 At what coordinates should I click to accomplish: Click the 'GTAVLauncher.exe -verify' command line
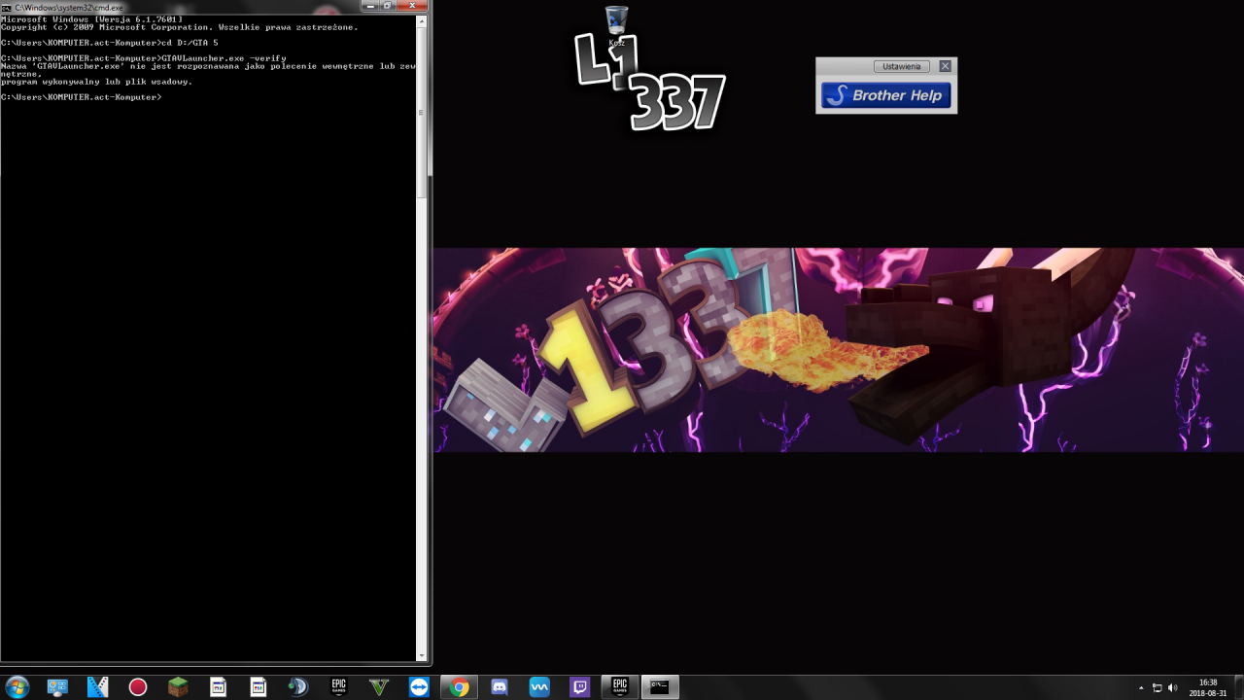point(144,58)
